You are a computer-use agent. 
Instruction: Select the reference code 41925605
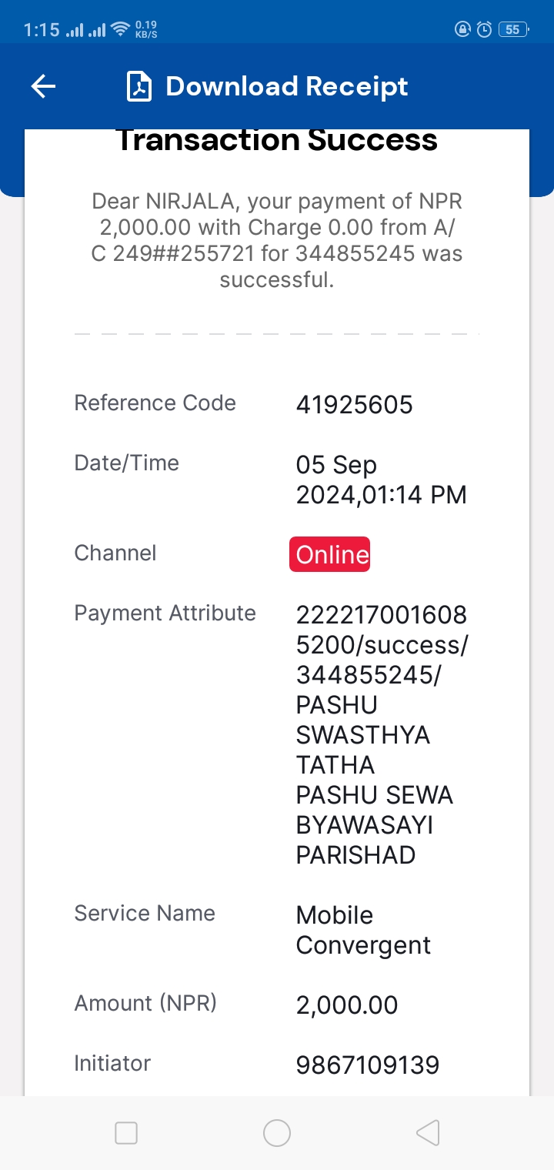[x=355, y=405]
